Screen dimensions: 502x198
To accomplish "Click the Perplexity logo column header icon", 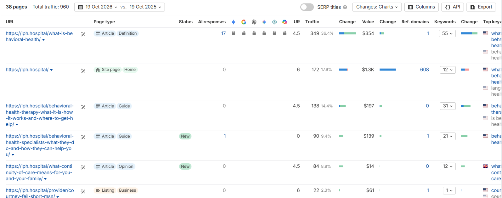I will pyautogui.click(x=274, y=22).
